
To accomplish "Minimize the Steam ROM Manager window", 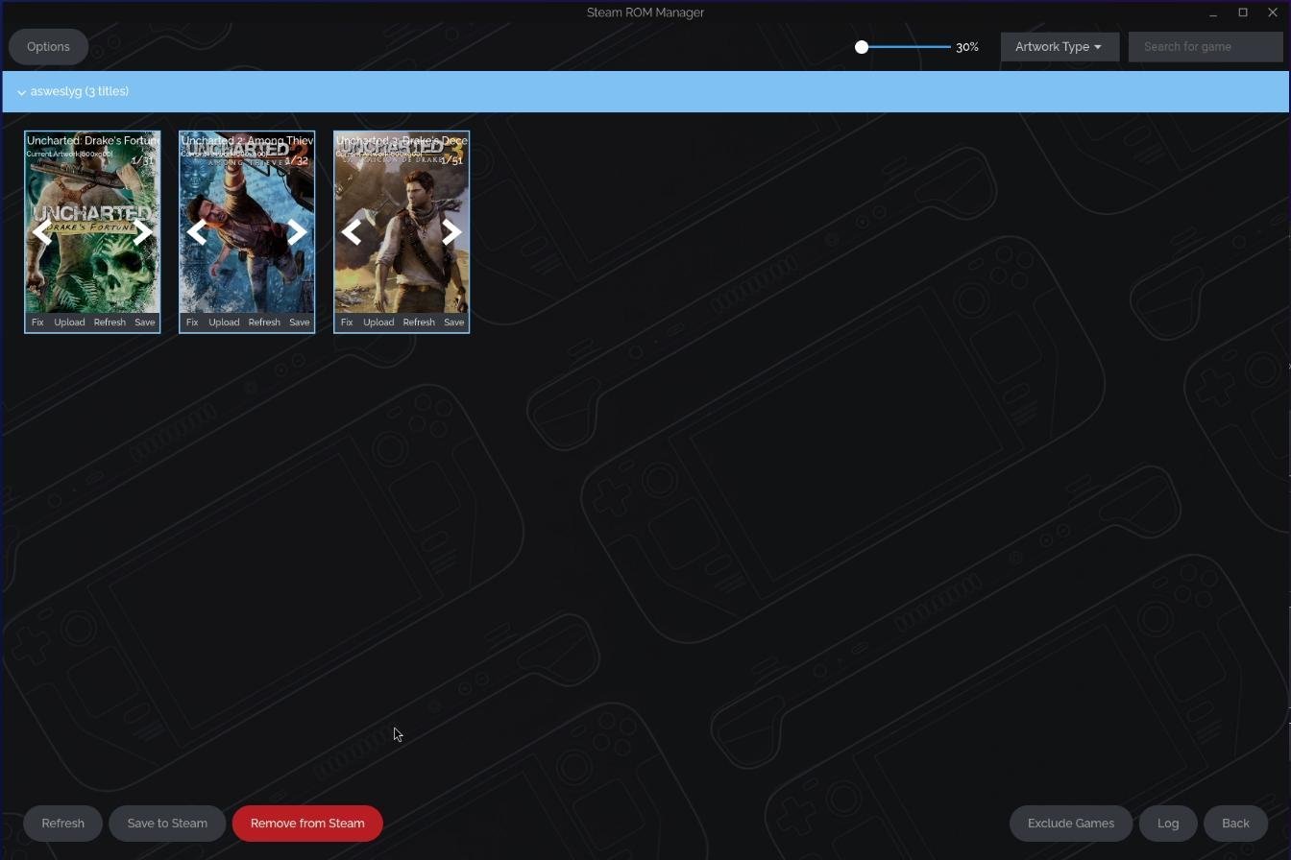I will tap(1213, 12).
